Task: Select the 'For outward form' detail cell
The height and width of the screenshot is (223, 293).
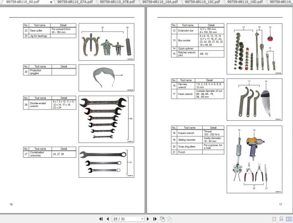Action: point(63,31)
